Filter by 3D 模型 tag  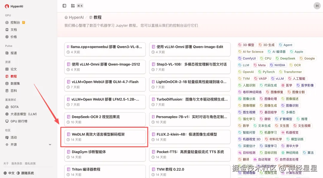pyautogui.click(x=246, y=45)
